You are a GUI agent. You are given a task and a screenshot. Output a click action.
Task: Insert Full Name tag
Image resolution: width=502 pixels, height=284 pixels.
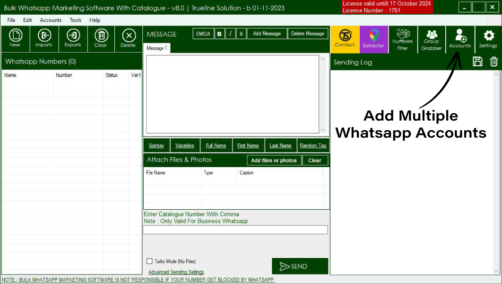click(x=216, y=145)
